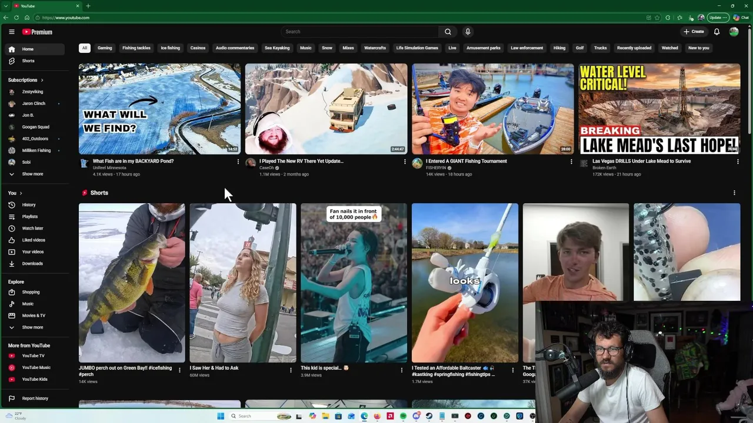This screenshot has width=753, height=423.
Task: Select the Gaming filter chip
Action: click(105, 48)
